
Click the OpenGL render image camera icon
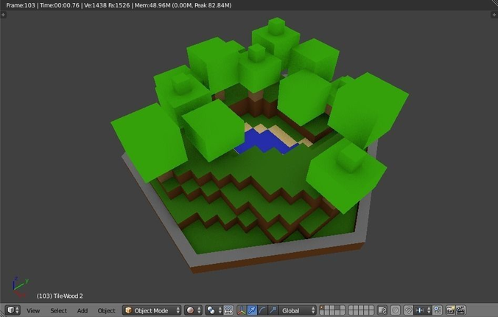(450, 310)
